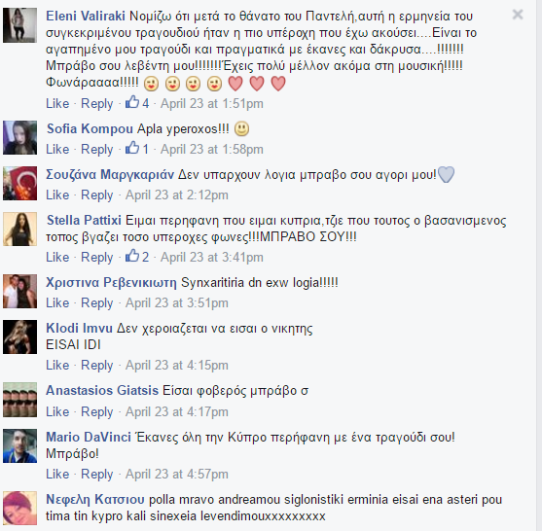542x531 pixels.
Task: Click the April 23 at 2:12pm timestamp
Action: (177, 195)
